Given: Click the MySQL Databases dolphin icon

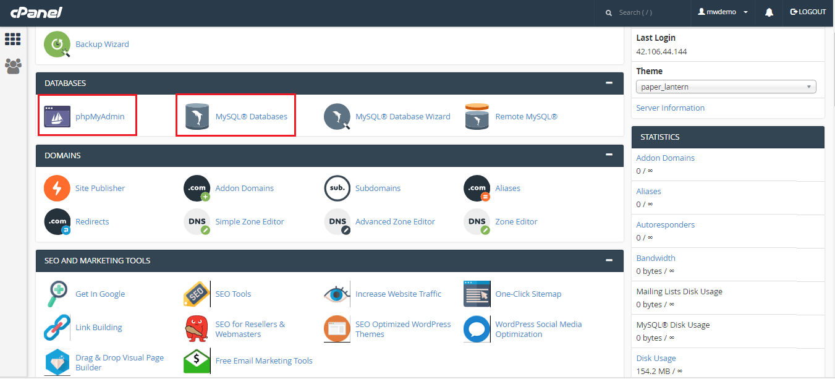Looking at the screenshot, I should pyautogui.click(x=197, y=116).
